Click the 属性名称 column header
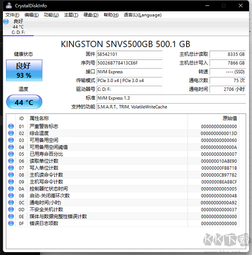The image size is (252, 255). [39, 118]
